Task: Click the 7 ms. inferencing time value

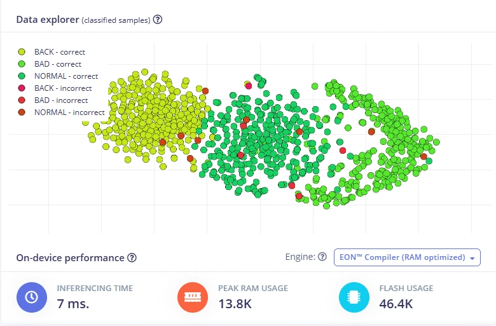Action: point(73,304)
